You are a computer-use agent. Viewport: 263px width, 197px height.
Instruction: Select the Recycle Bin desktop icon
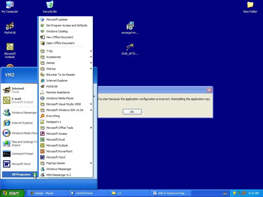pos(50,7)
